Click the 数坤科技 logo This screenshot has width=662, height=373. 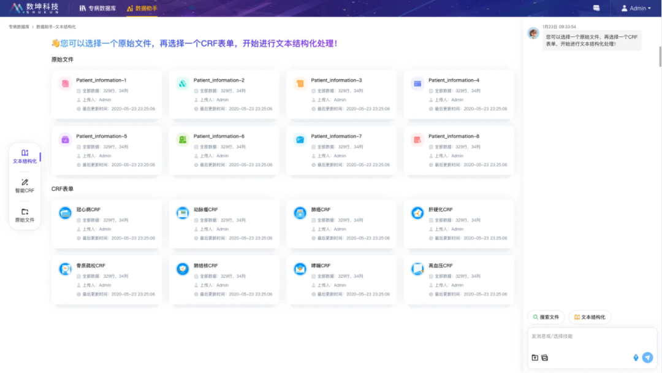[34, 8]
